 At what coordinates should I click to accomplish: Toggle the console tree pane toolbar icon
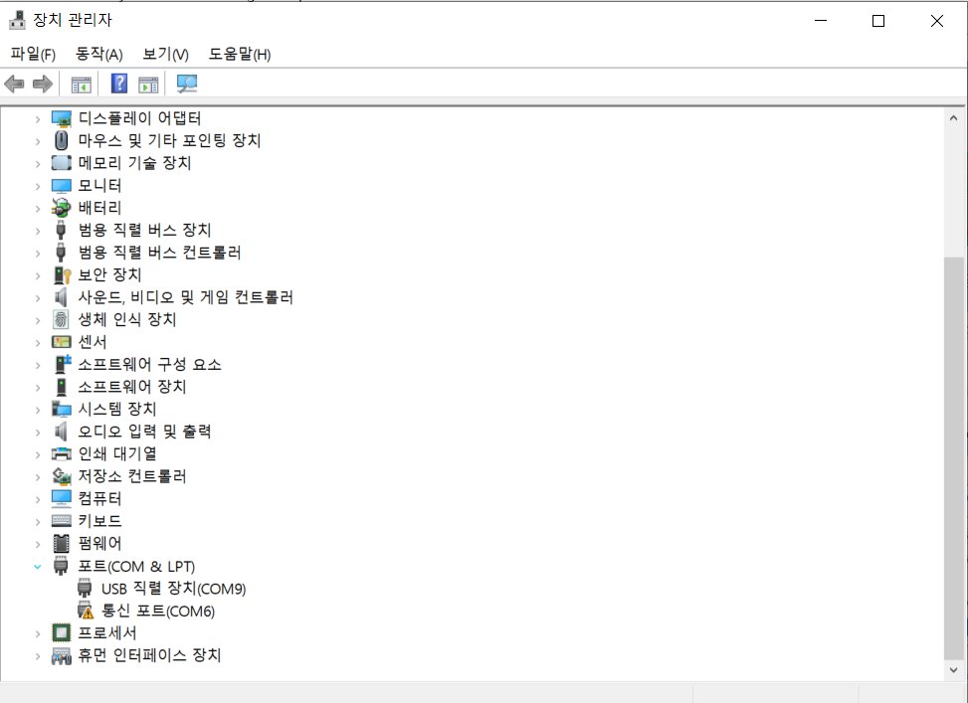81,84
